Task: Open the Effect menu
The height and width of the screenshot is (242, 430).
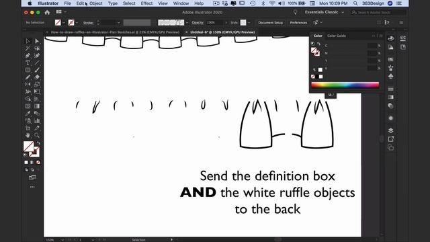Action: (x=146, y=3)
